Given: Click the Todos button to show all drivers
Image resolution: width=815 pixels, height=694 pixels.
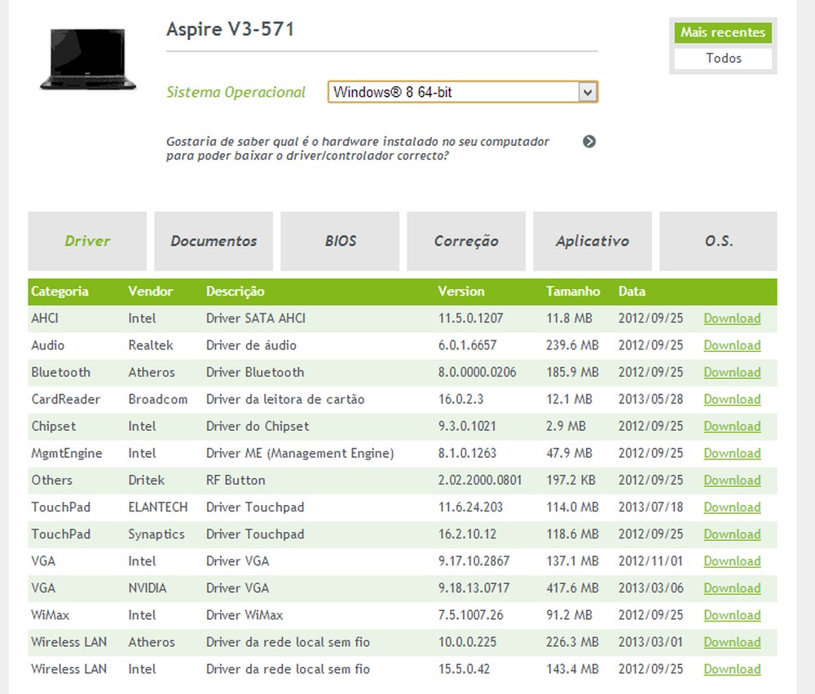Looking at the screenshot, I should pos(723,58).
